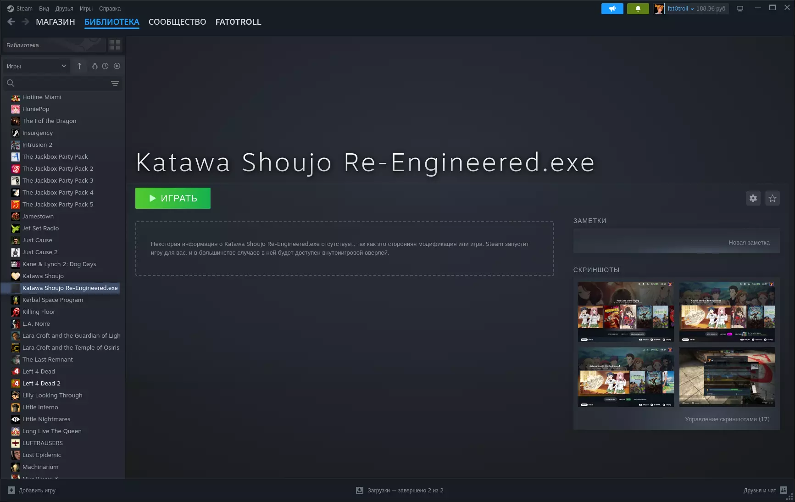Open the bottom-right map screenshot thumbnail
The width and height of the screenshot is (795, 502).
(x=728, y=377)
